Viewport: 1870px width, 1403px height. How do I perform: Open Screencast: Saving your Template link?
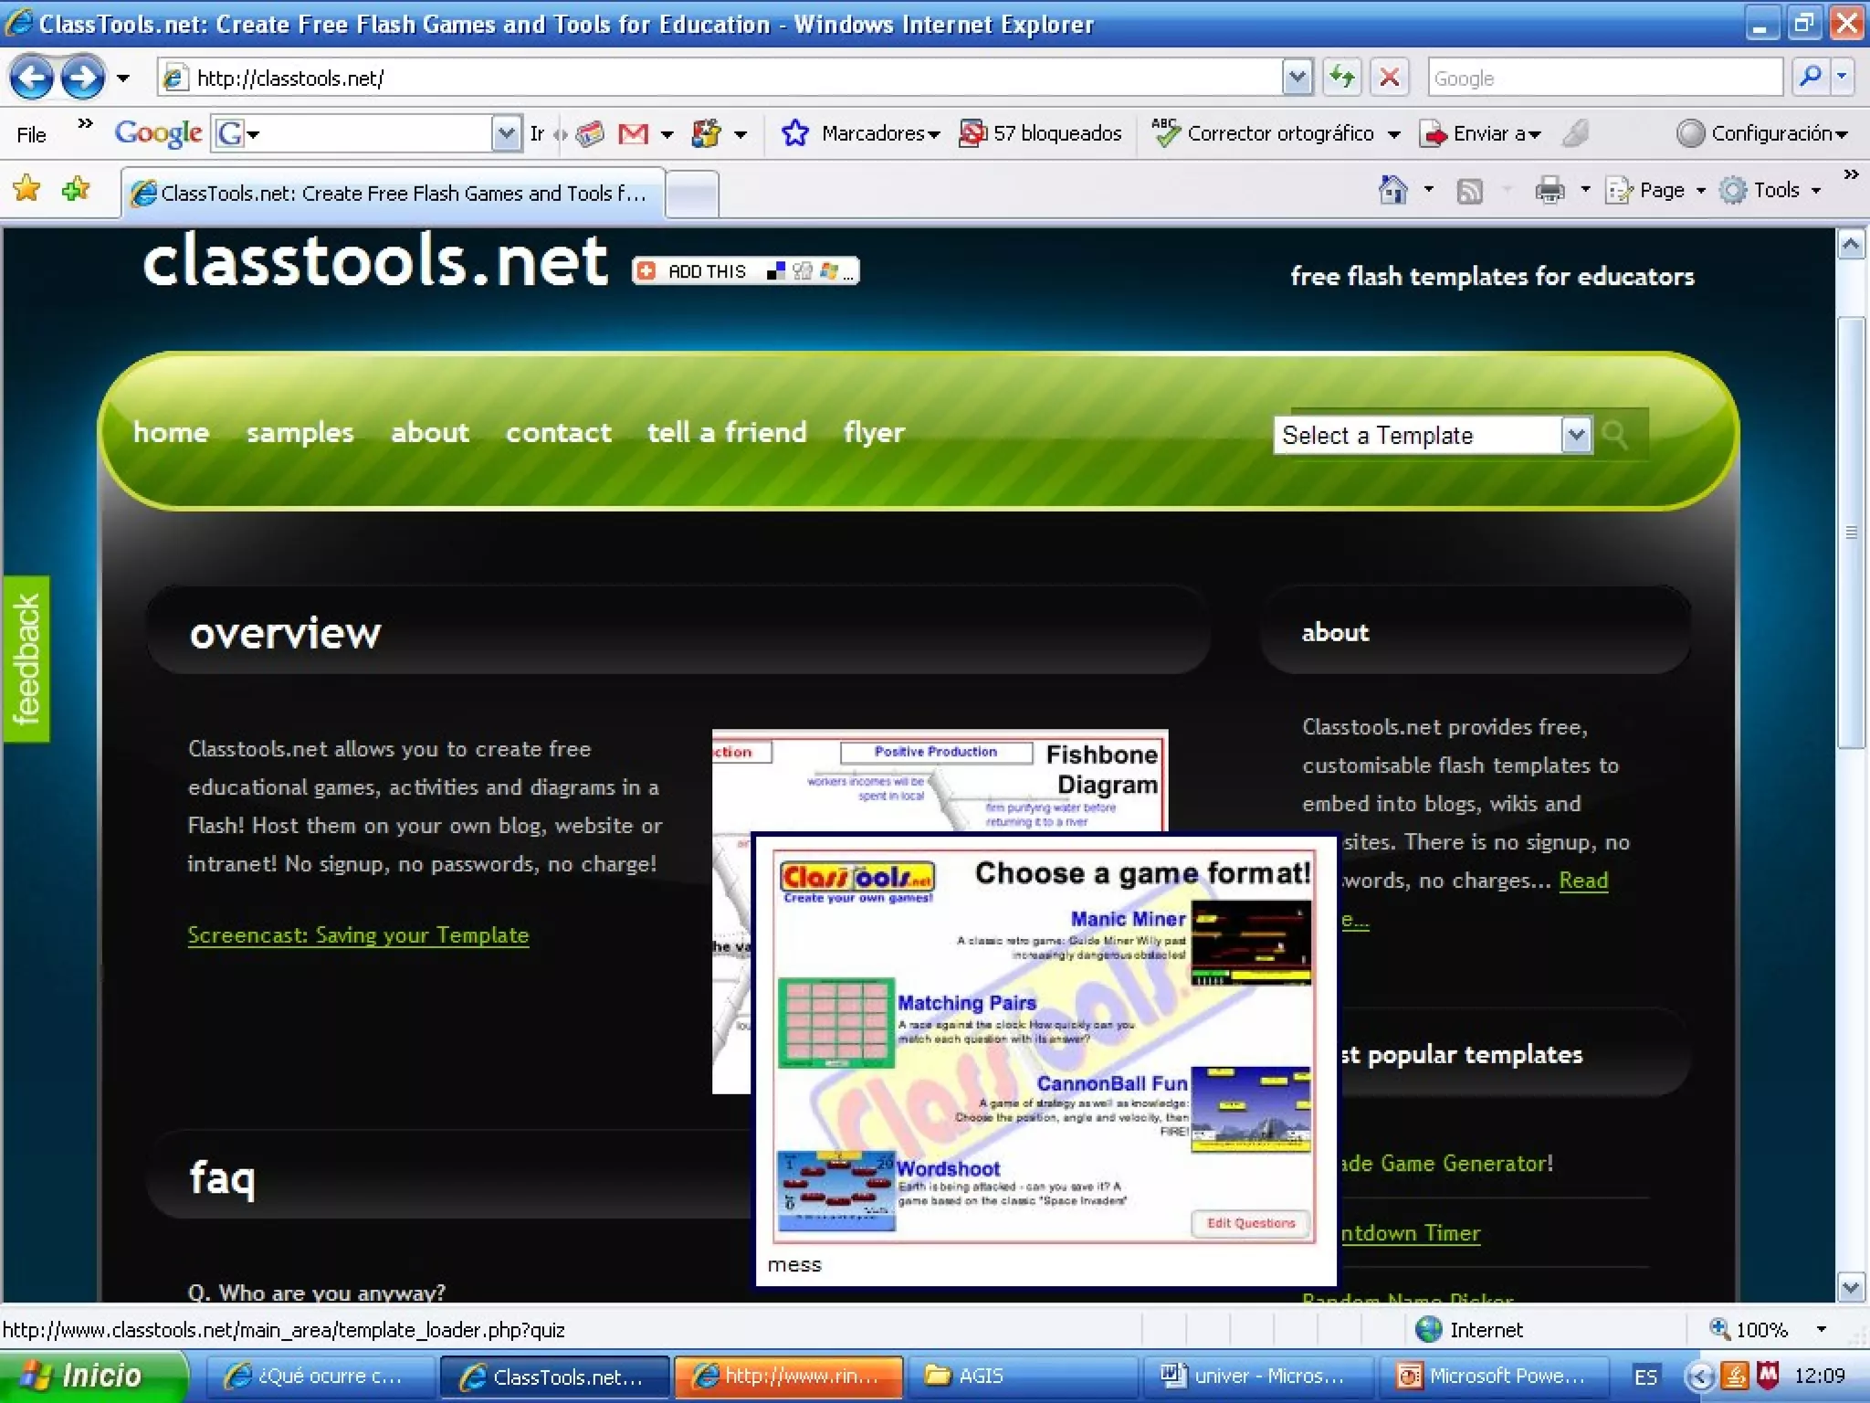(x=358, y=935)
